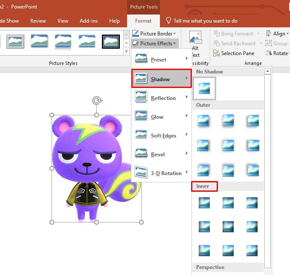Apply middle Inner shadow in bottom row
Screen dimensions: 290x275
click(x=228, y=251)
